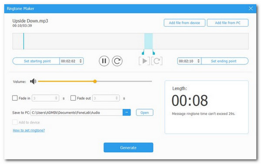This screenshot has height=164, width=261.
Task: Click the playhead line in the waveform
Action: [x=23, y=41]
